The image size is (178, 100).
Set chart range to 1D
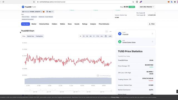[x=80, y=36]
